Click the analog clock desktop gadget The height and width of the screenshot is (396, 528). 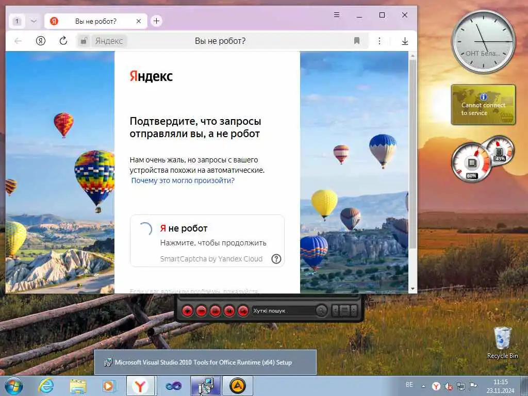click(483, 41)
